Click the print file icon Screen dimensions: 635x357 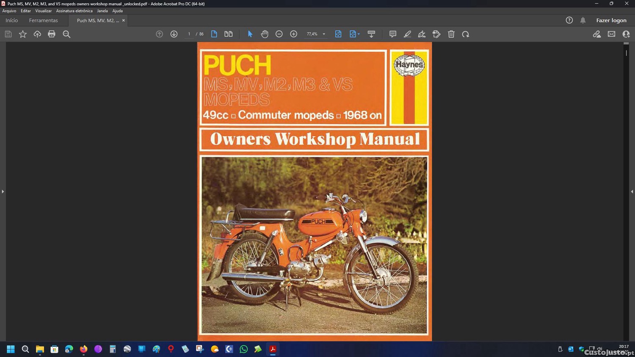(x=52, y=34)
